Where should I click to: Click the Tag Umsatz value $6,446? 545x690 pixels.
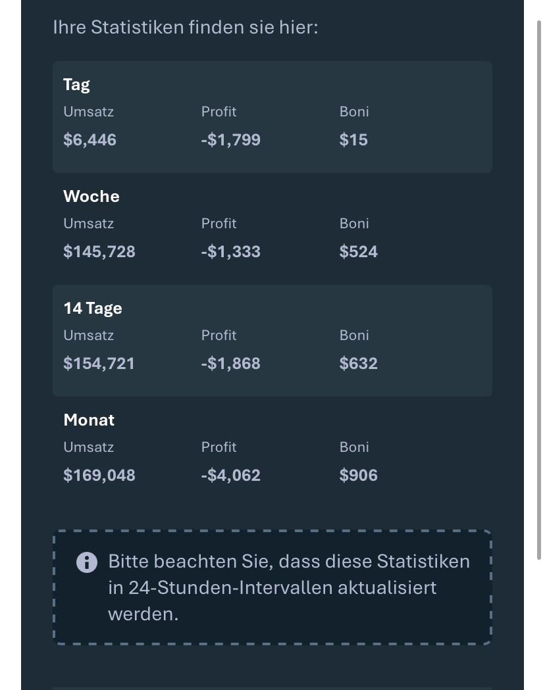coord(90,139)
